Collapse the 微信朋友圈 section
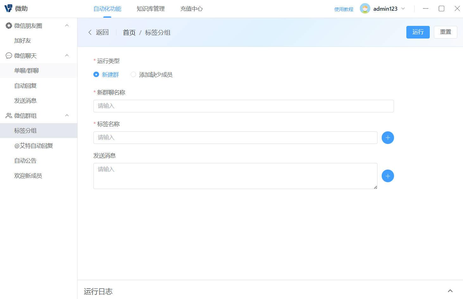This screenshot has height=299, width=463. (66, 26)
